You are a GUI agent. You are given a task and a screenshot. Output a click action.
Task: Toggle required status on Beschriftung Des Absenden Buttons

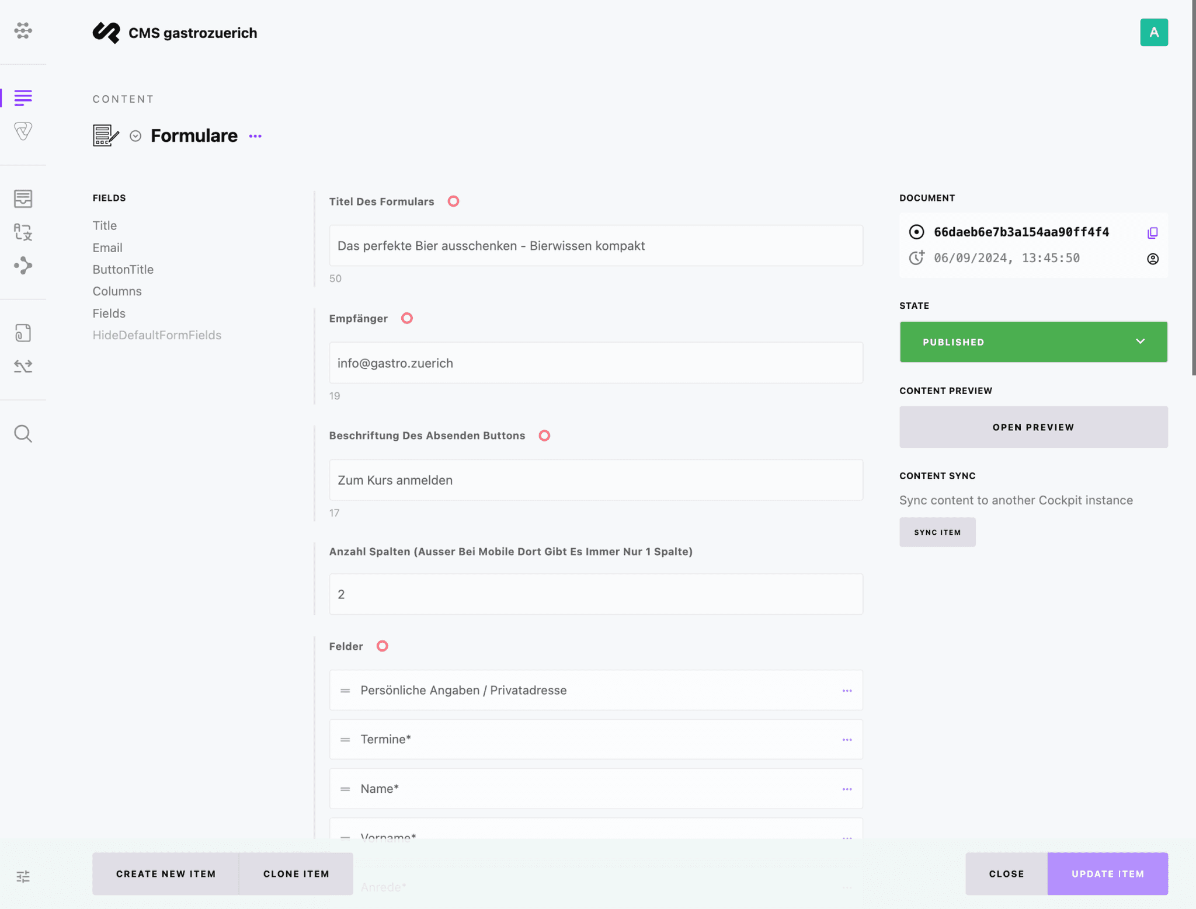pyautogui.click(x=543, y=436)
